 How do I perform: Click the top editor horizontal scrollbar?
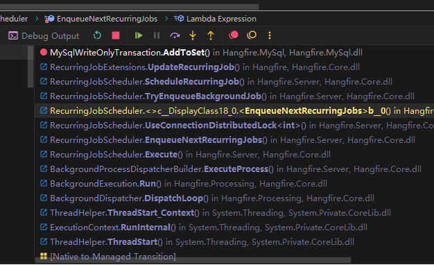[129, 6]
